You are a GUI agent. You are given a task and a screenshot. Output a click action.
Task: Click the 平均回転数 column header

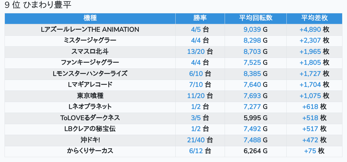pos(255,18)
